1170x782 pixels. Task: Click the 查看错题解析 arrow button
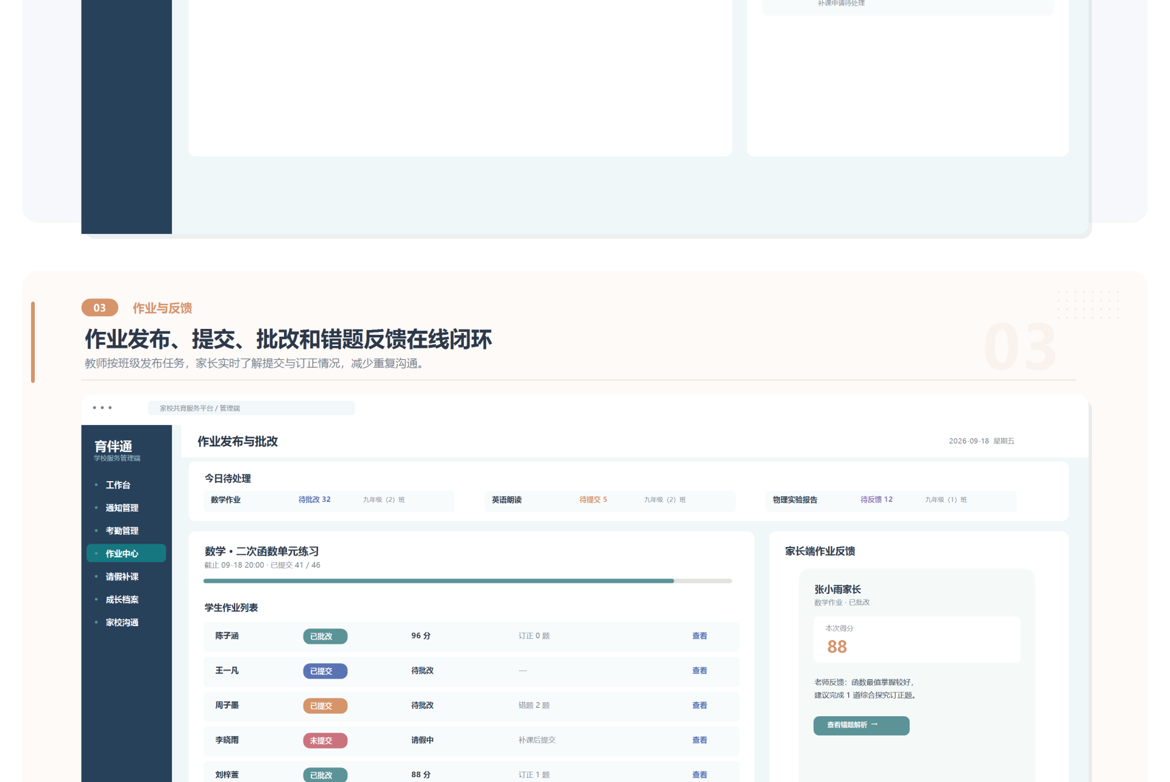click(x=861, y=725)
